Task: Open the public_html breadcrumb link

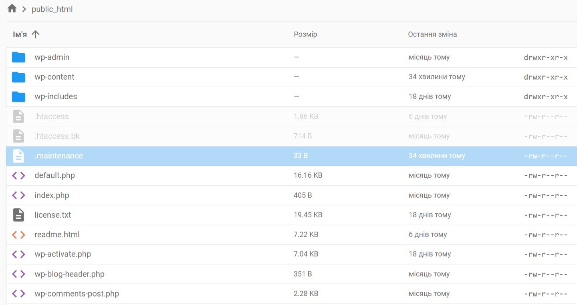Action: coord(52,9)
